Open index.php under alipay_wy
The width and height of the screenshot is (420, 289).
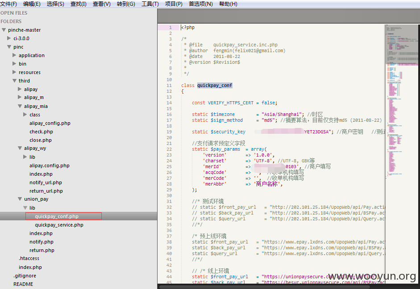click(41, 174)
